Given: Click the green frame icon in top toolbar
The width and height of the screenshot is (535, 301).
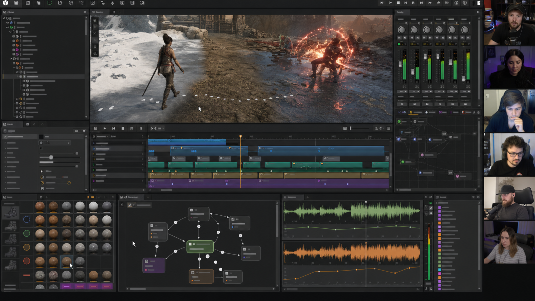Looking at the screenshot, I should point(49,3).
